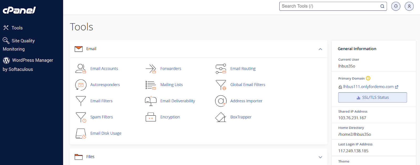420x165 pixels.
Task: Open the Address Importer link
Action: pyautogui.click(x=246, y=101)
